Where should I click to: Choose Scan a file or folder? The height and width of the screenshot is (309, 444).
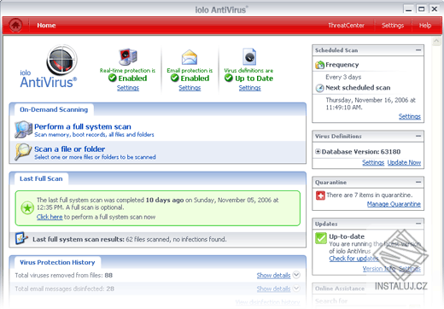[x=69, y=149]
